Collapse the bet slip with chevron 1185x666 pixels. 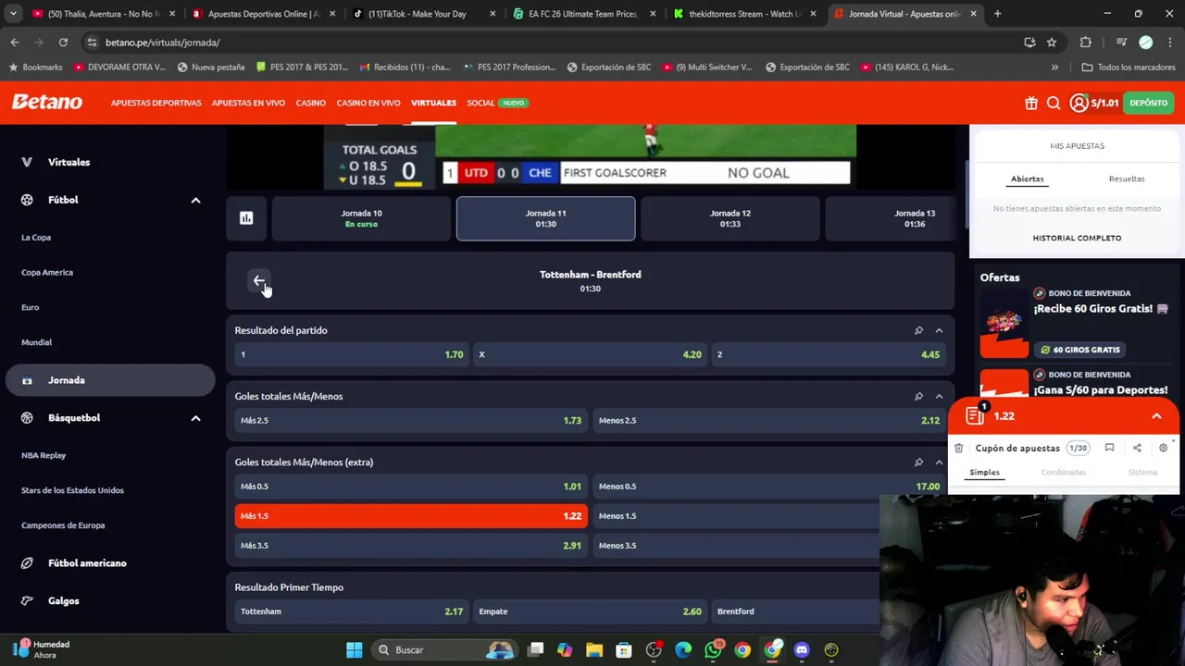(x=1156, y=416)
